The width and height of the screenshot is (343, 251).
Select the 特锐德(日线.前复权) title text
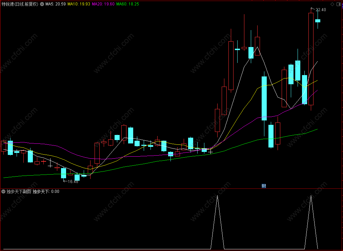(x=20, y=4)
